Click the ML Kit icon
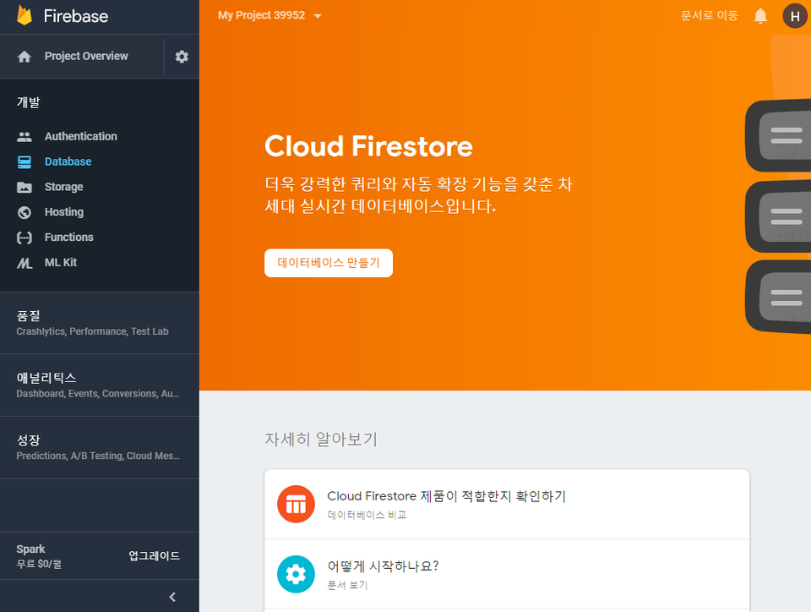811x612 pixels. click(x=24, y=264)
